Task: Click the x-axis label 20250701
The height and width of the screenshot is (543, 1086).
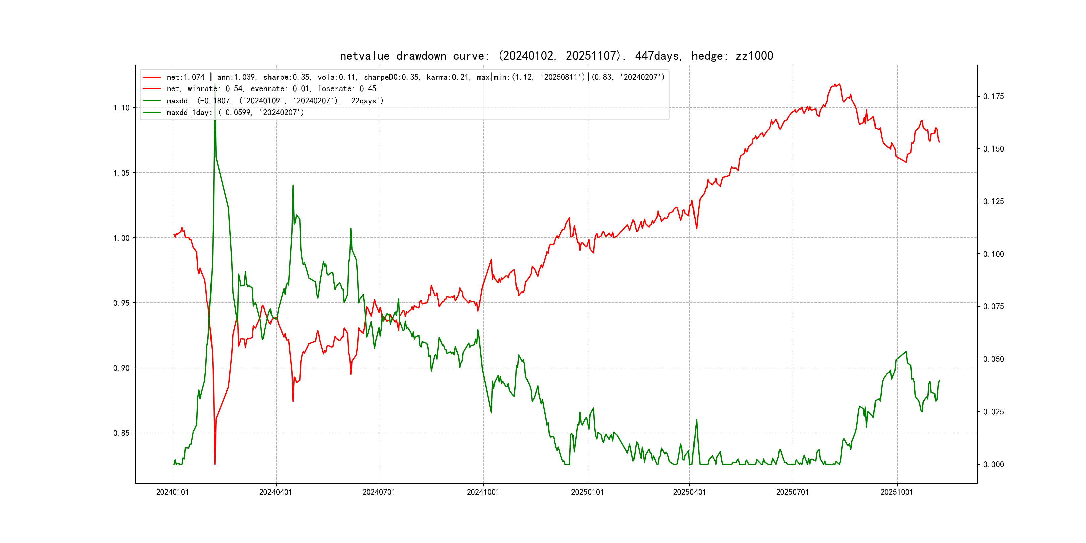Action: pyautogui.click(x=793, y=492)
